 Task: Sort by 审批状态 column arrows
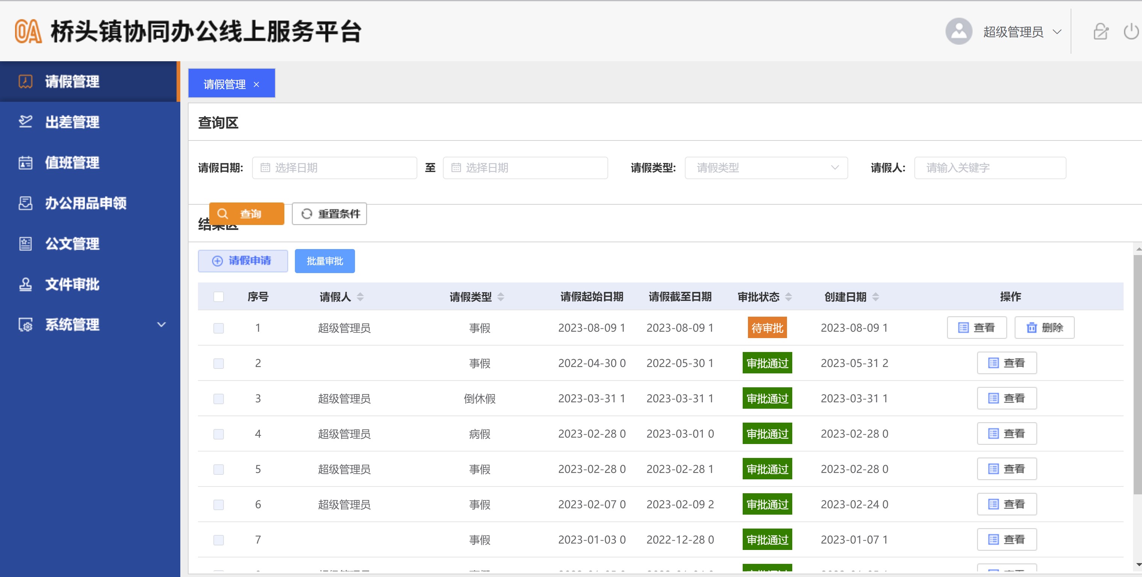pos(788,296)
